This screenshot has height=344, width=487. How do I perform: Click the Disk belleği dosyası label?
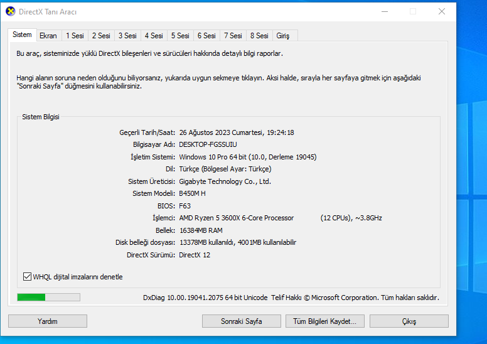click(x=146, y=242)
